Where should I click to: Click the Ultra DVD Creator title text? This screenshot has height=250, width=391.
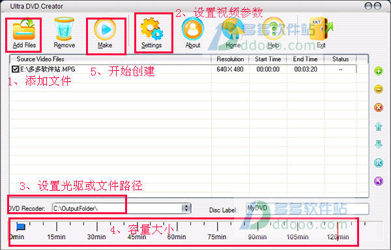tap(36, 7)
